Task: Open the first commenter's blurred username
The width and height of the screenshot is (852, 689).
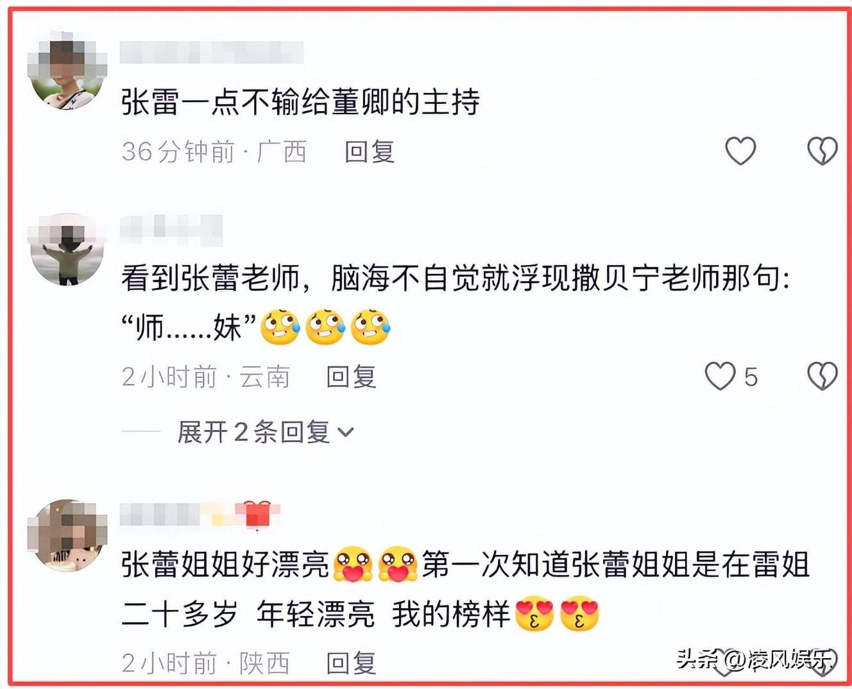Action: [x=212, y=52]
